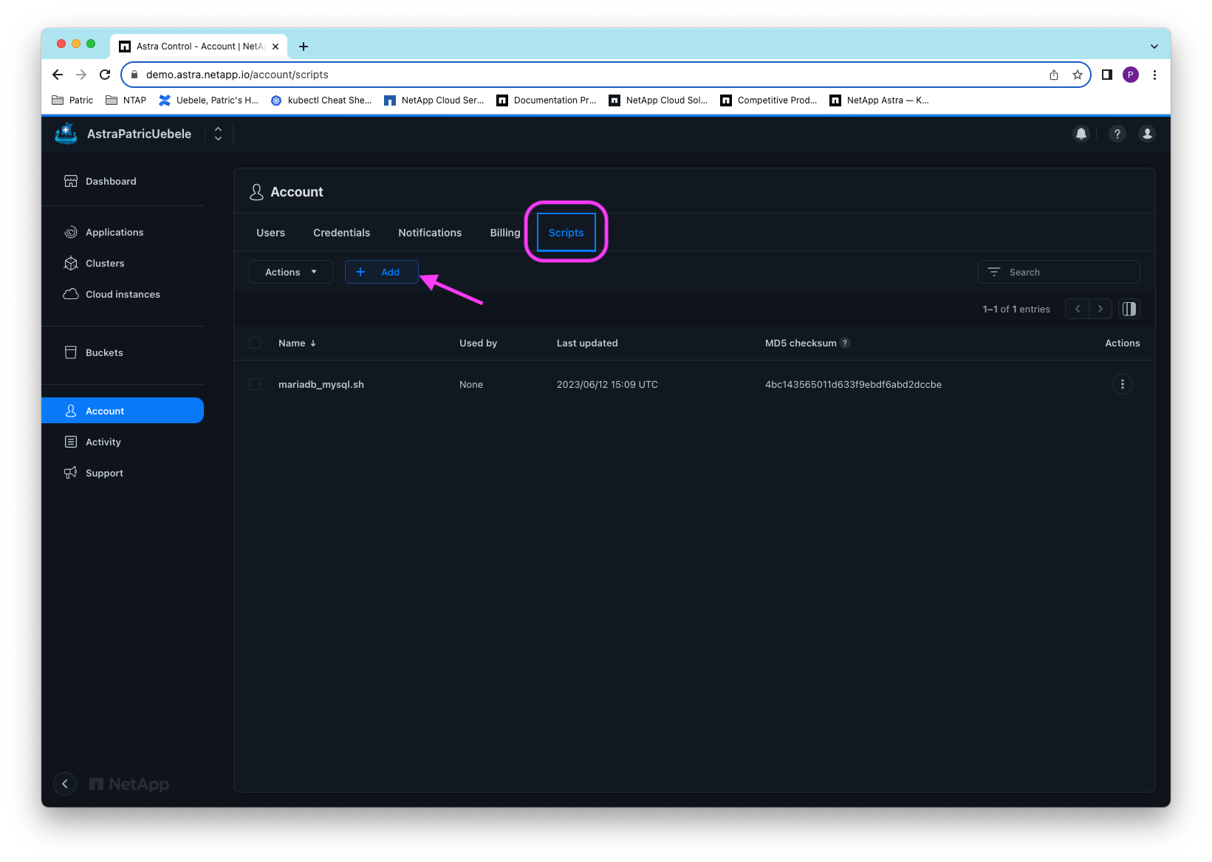This screenshot has height=862, width=1212.
Task: Bookmark this page with the star icon
Action: point(1077,75)
